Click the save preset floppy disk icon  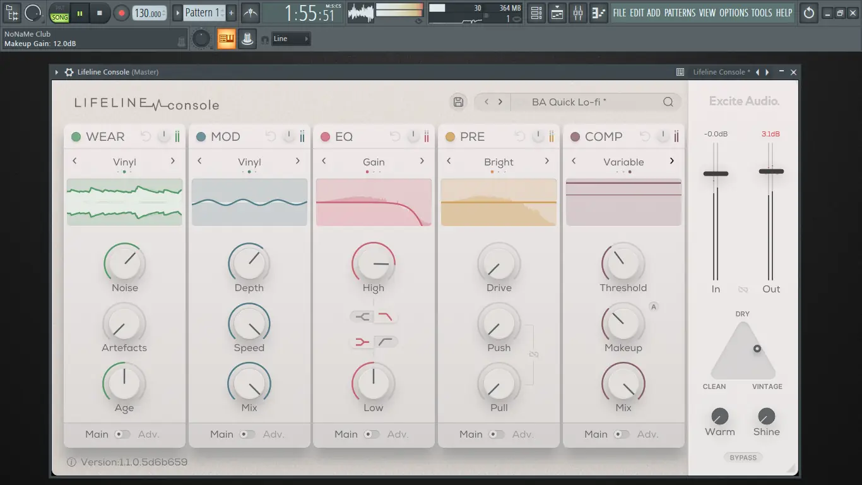[459, 102]
